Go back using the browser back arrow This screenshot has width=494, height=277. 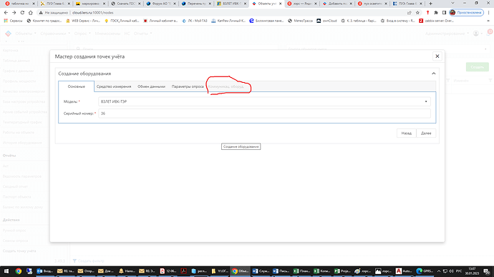(x=6, y=13)
